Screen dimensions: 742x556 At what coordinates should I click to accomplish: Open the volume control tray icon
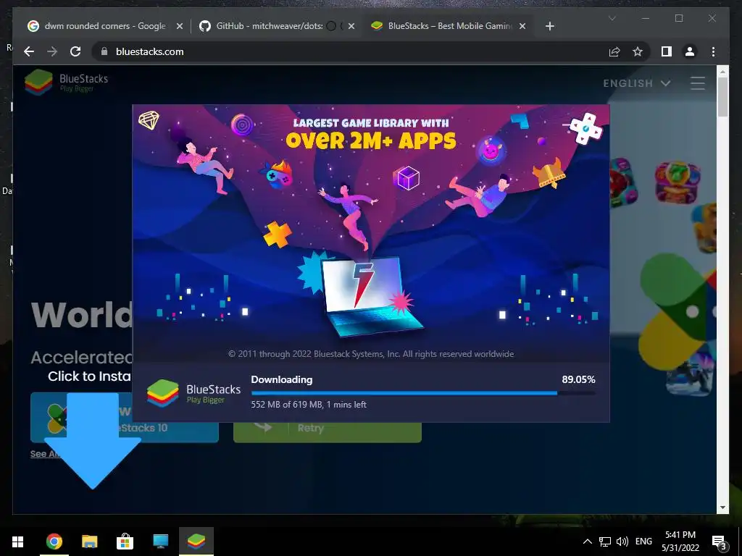(x=622, y=542)
